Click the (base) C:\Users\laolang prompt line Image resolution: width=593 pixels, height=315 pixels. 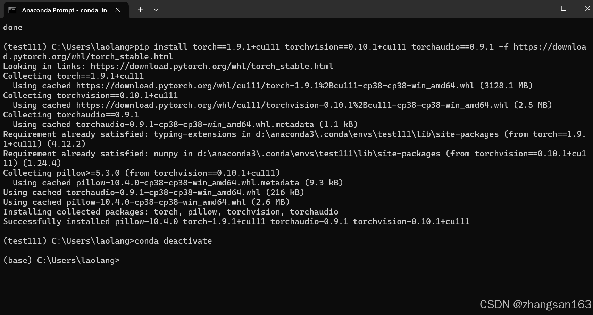61,260
